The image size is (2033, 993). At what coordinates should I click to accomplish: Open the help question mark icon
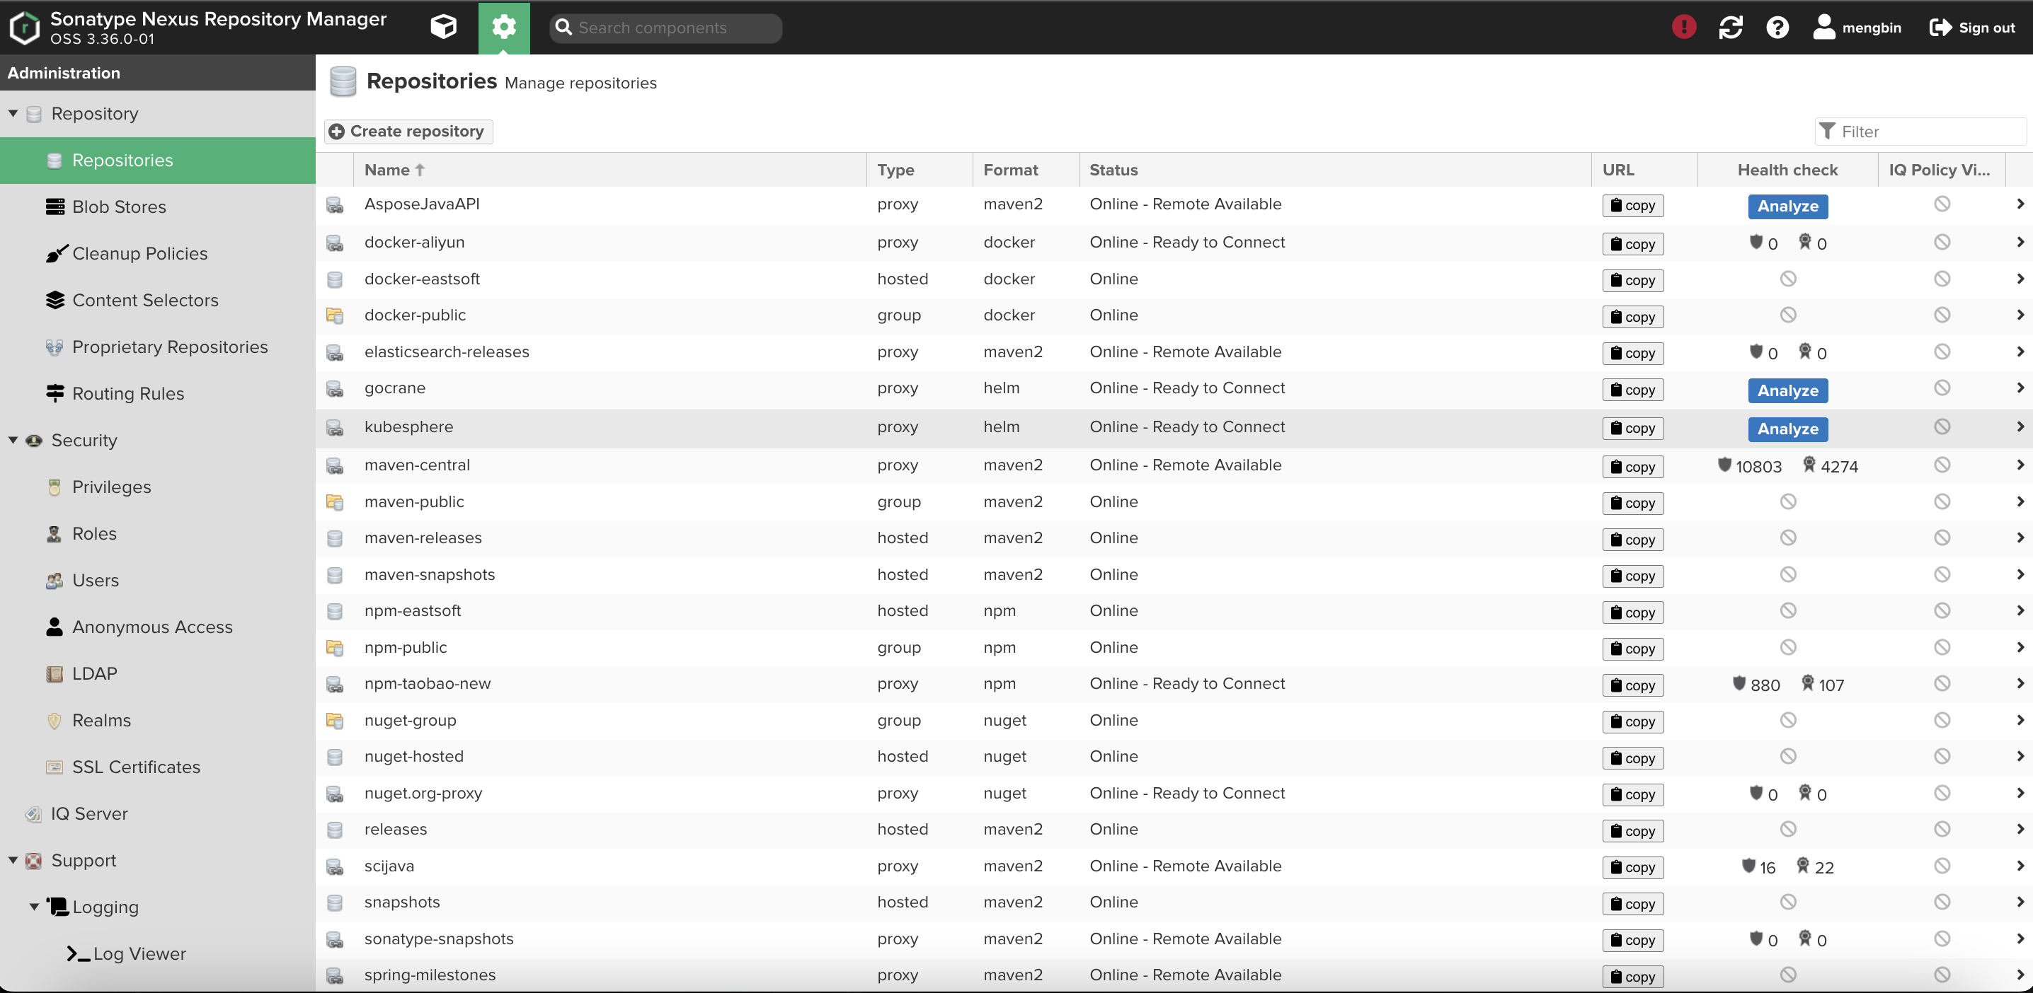coord(1777,28)
